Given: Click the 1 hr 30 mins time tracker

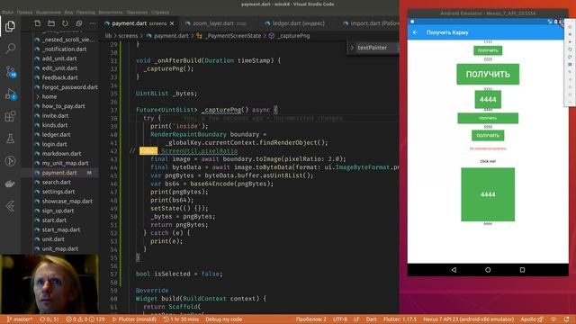Looking at the screenshot, I should 181,319.
